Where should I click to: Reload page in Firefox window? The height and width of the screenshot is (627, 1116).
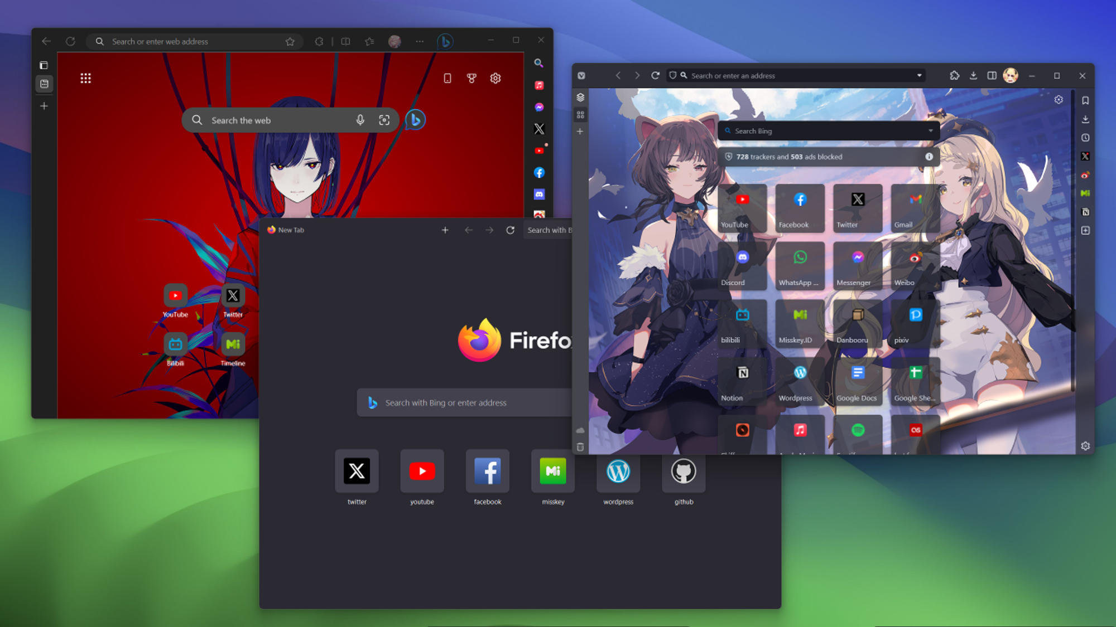pyautogui.click(x=510, y=230)
